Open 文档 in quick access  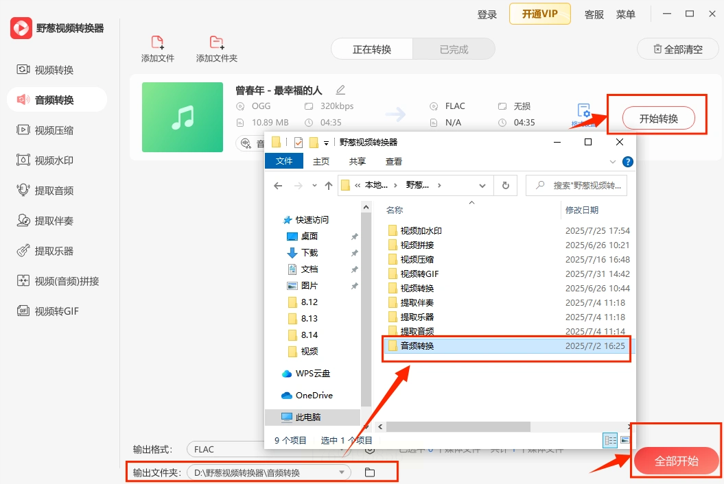coord(303,269)
